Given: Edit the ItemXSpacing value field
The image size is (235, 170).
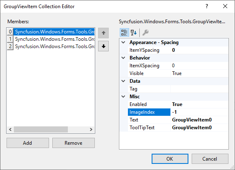Looking at the screenshot, I should click(x=199, y=66).
